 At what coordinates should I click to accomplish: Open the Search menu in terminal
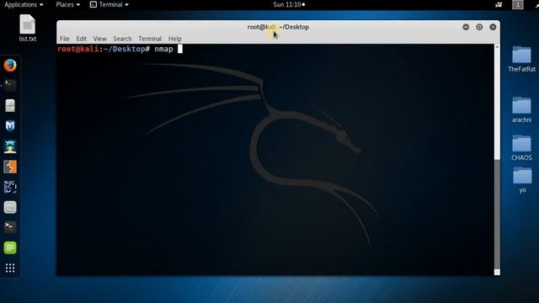coord(122,39)
